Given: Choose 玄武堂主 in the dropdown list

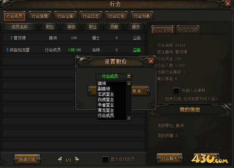Looking at the screenshot, I should [106, 94].
